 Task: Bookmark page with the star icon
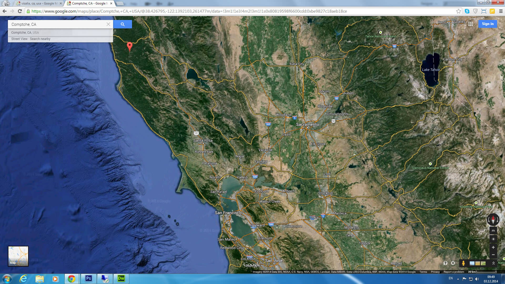point(458,11)
